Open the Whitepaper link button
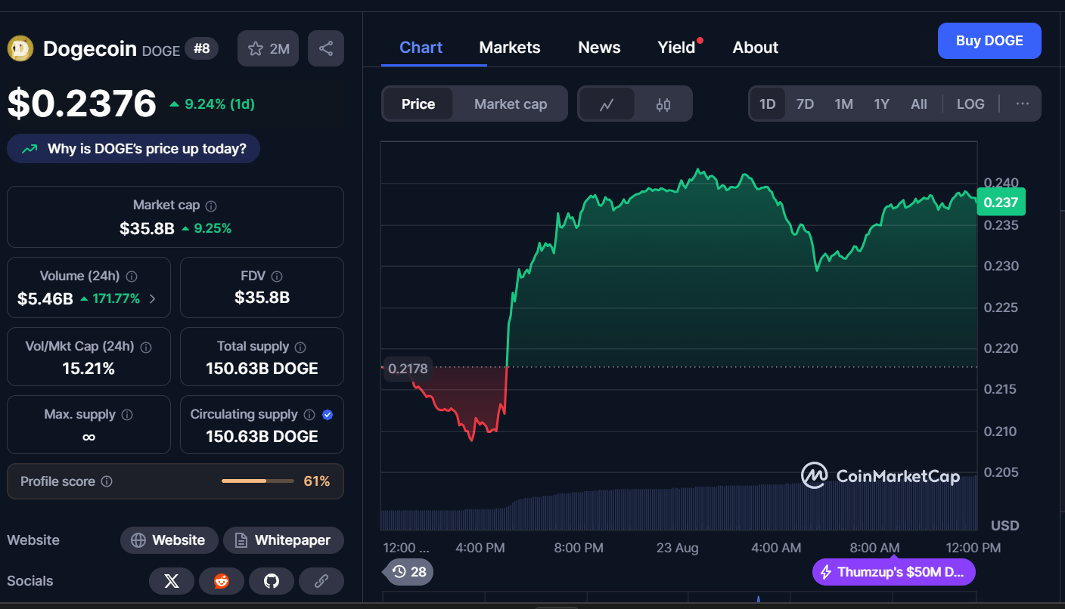The width and height of the screenshot is (1065, 609). [284, 540]
